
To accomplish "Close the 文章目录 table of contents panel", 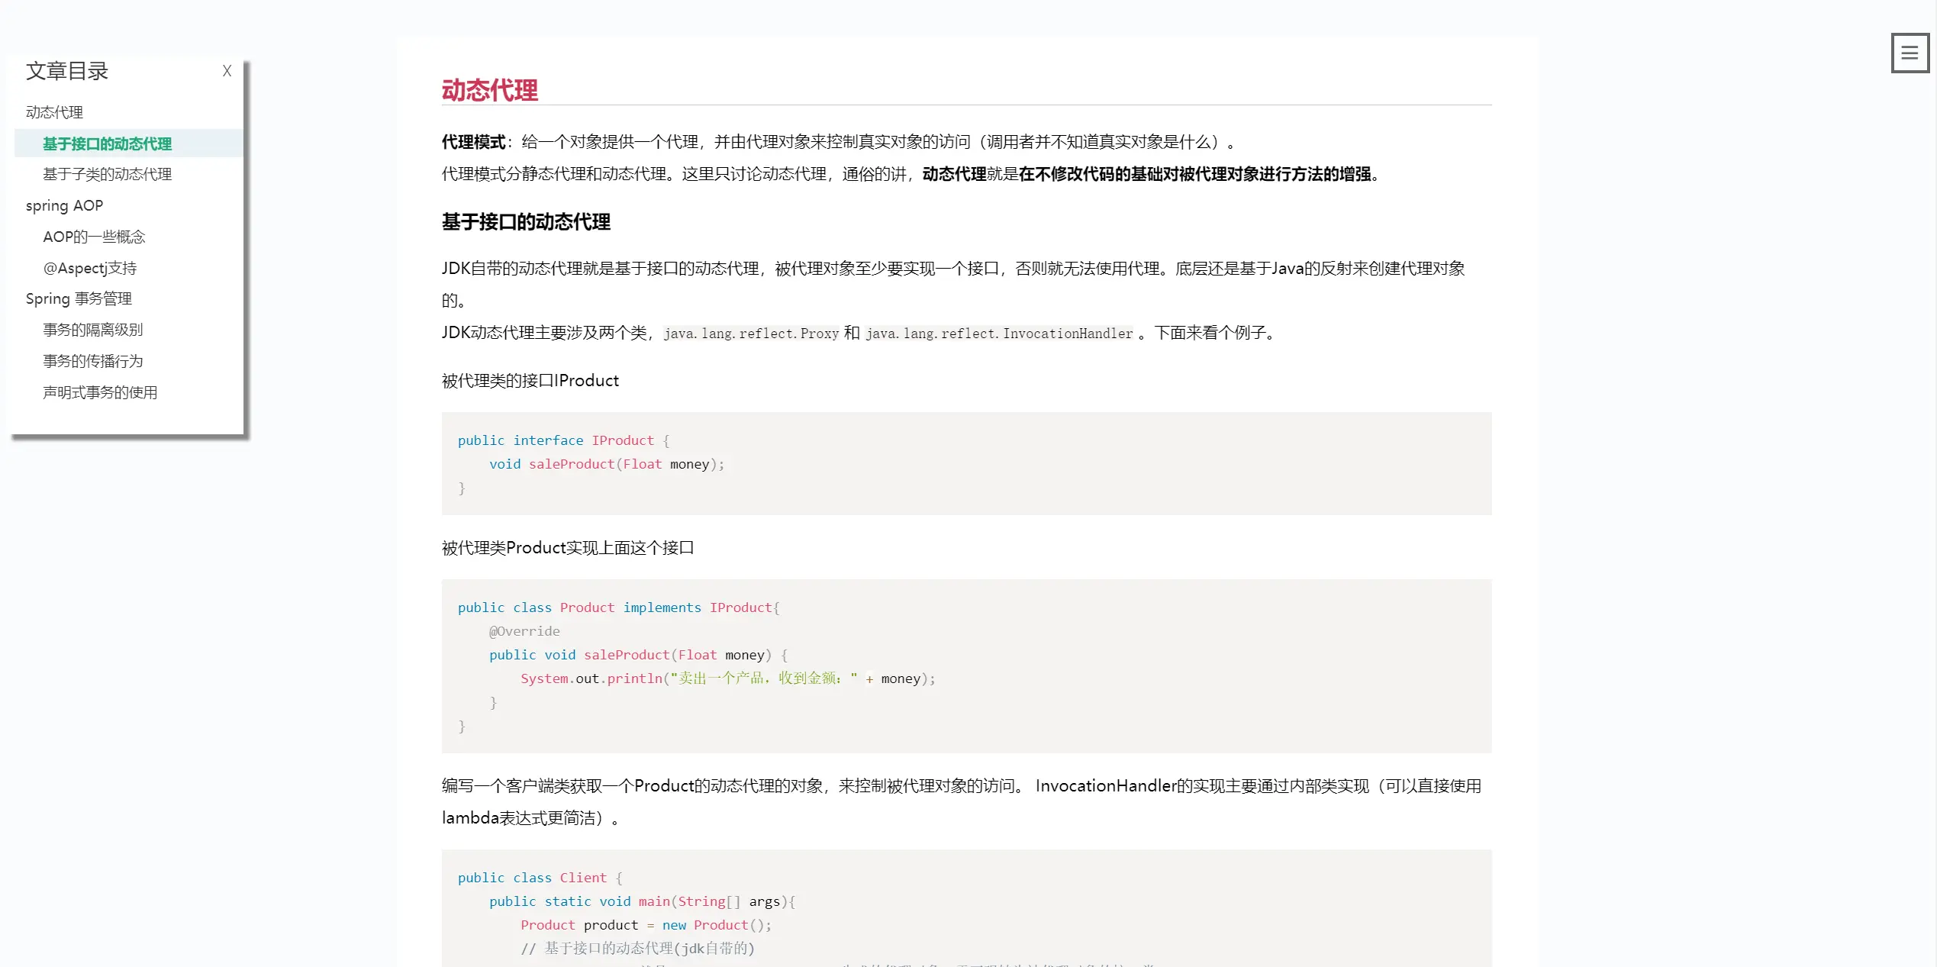I will (227, 71).
